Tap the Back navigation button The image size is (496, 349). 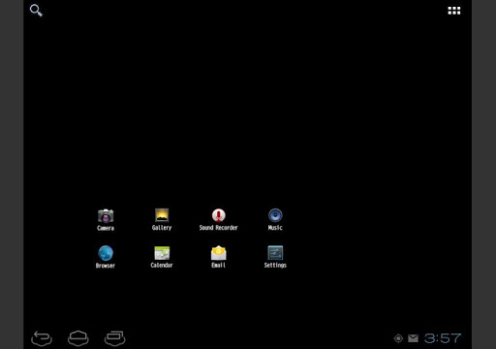(42, 338)
